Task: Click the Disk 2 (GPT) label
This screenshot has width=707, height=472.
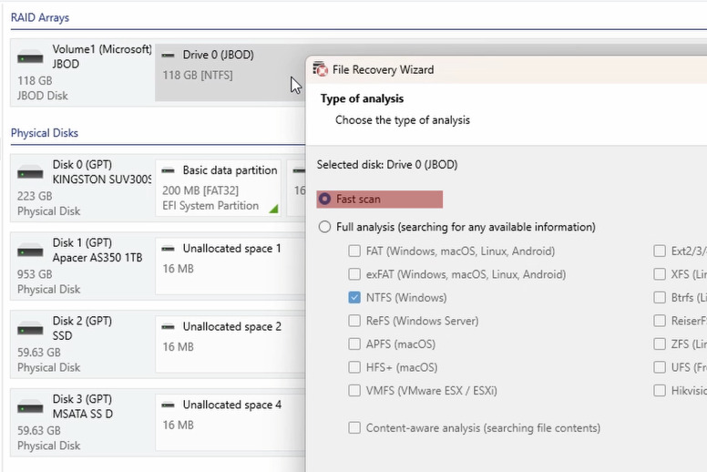Action: 82,321
